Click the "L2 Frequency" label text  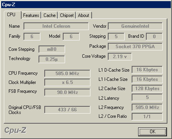tap(111, 107)
